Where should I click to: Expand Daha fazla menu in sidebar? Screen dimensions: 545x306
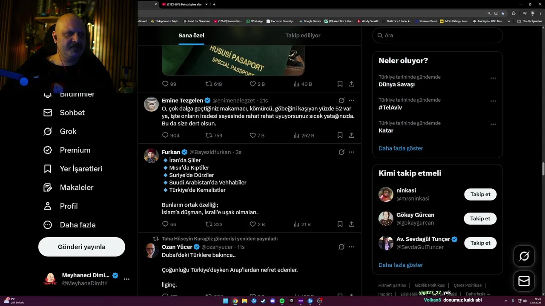click(x=69, y=225)
